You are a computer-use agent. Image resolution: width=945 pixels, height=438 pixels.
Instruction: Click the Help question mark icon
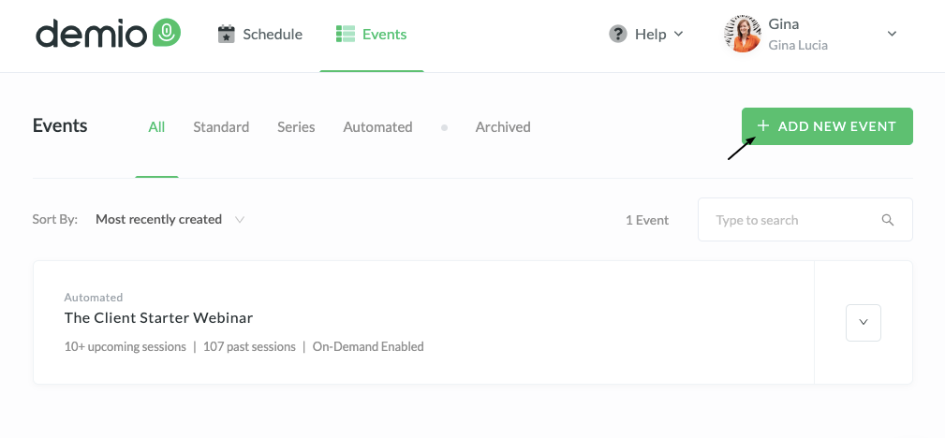(x=617, y=34)
